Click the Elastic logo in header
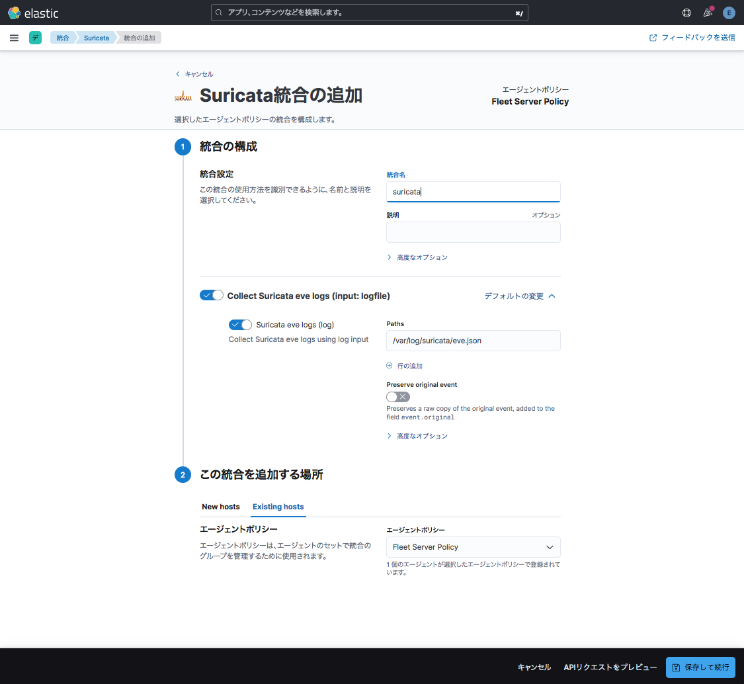This screenshot has height=684, width=744. tap(33, 13)
